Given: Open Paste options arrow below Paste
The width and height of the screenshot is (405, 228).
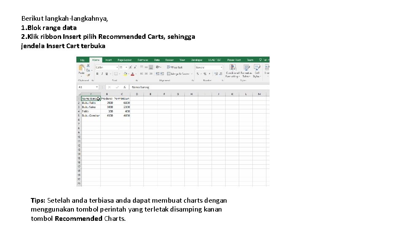Looking at the screenshot, I should click(81, 76).
